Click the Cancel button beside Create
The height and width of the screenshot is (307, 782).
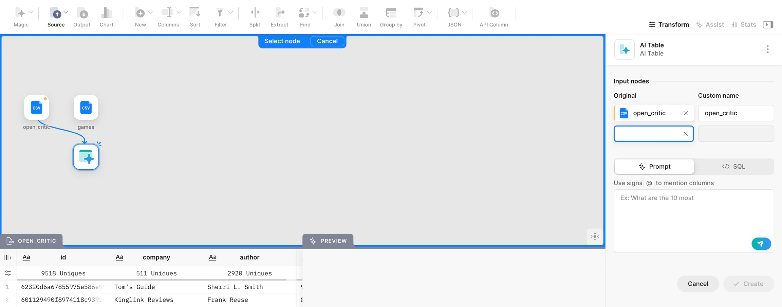(x=698, y=284)
